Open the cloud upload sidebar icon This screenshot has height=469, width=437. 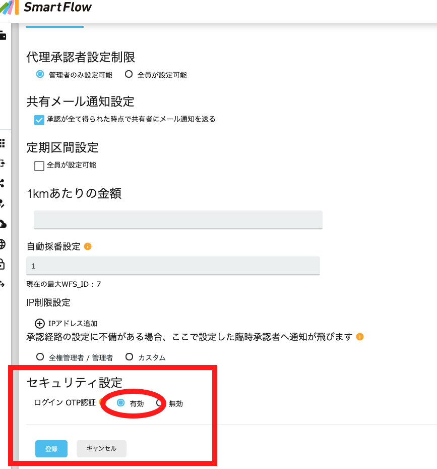click(3, 224)
